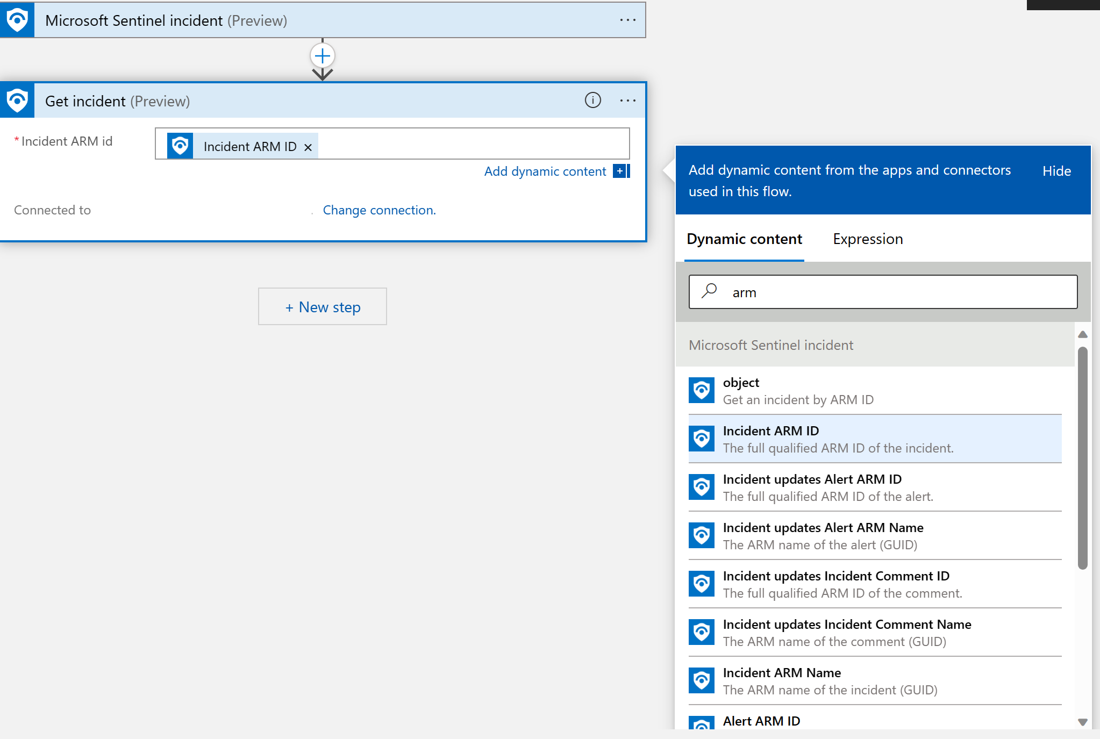Select 'Incident ARM Name' item
Viewport: 1100px width, 739px height.
coord(875,681)
